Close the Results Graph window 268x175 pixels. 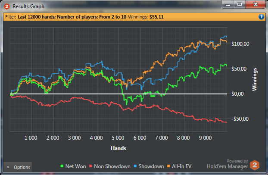[256, 5]
